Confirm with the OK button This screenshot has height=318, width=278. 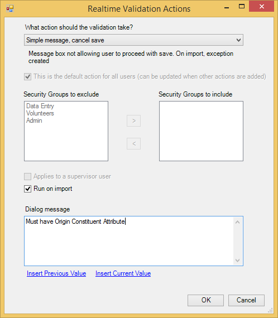(x=206, y=300)
